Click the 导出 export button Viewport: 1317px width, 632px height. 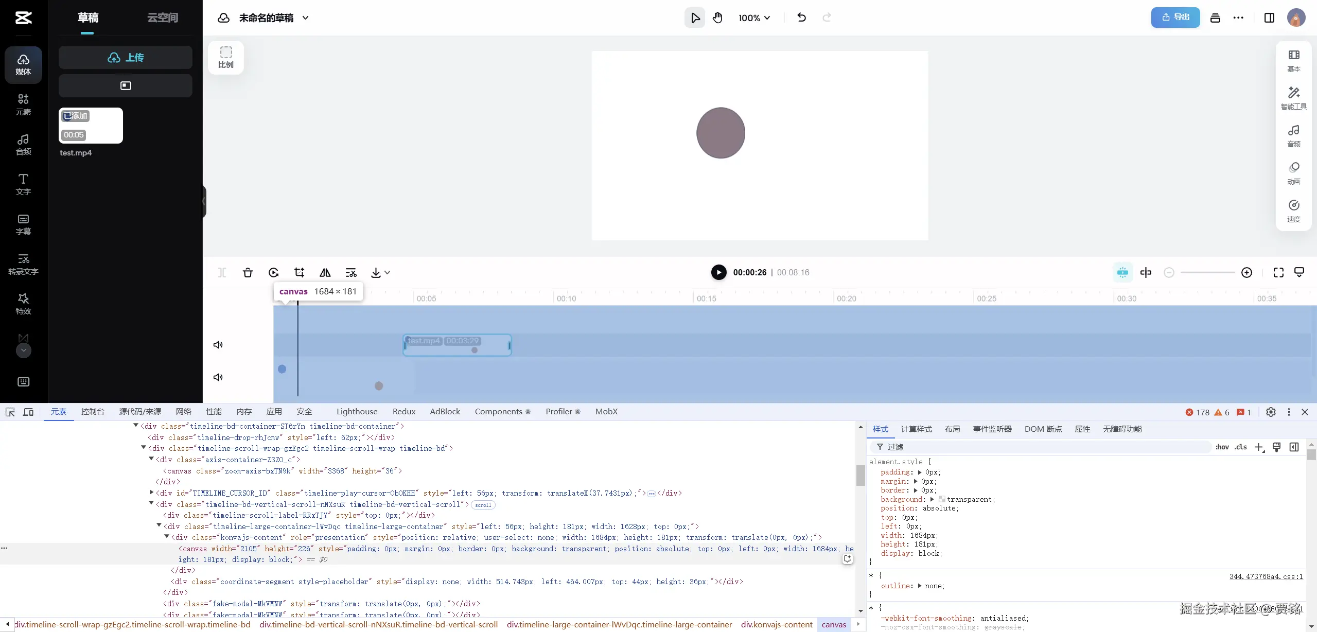(x=1175, y=17)
